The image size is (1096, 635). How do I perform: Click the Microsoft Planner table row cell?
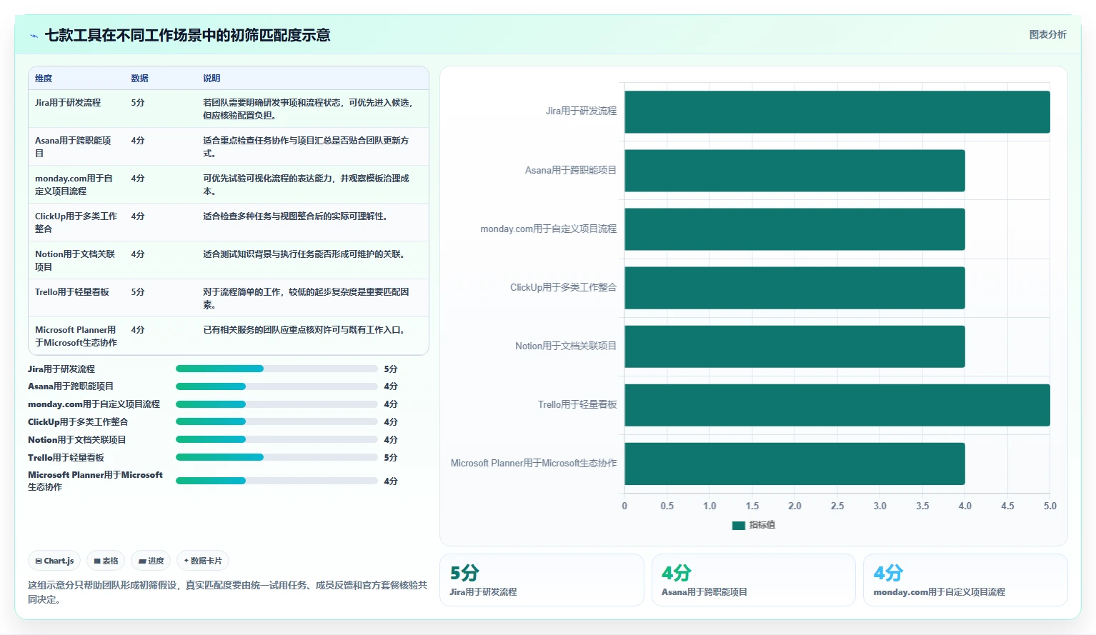click(76, 336)
